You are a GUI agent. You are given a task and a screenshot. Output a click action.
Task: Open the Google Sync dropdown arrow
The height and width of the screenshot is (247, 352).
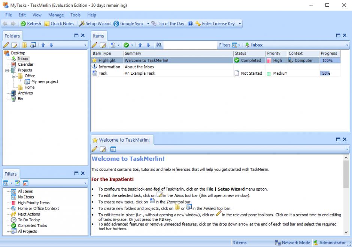(x=148, y=24)
